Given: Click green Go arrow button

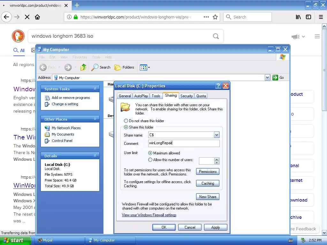Looking at the screenshot, I should click(x=275, y=78).
